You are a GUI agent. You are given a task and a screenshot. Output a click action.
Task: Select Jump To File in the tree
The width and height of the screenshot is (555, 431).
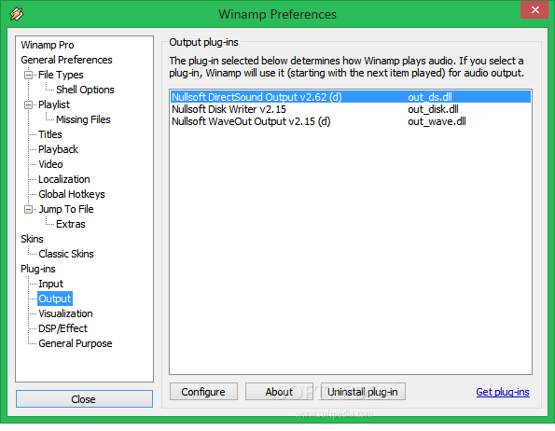coord(66,209)
